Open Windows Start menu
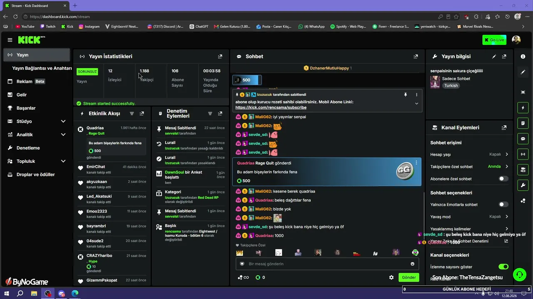This screenshot has height=299, width=533. click(7, 293)
